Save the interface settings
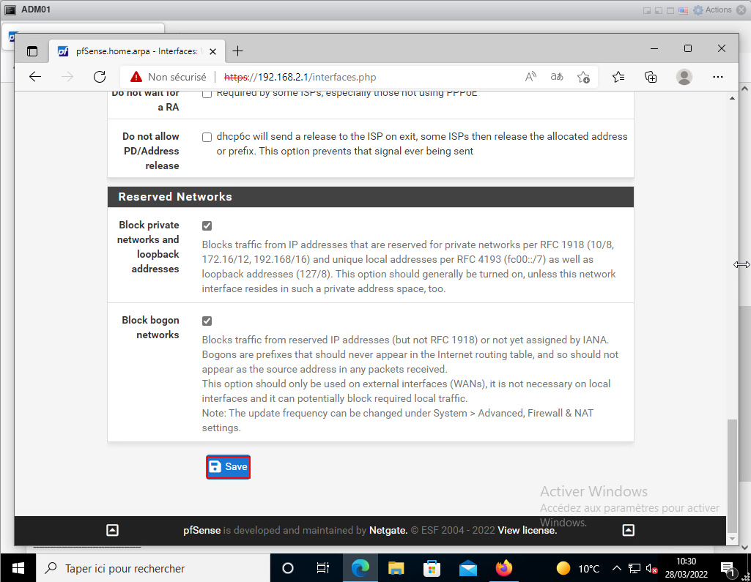751x582 pixels. (x=228, y=467)
